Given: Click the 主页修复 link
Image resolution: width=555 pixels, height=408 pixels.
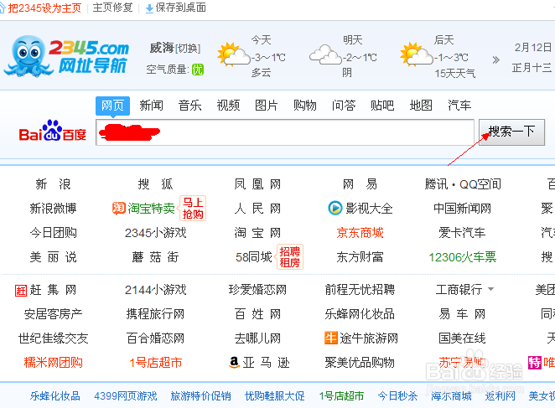Looking at the screenshot, I should tap(112, 8).
